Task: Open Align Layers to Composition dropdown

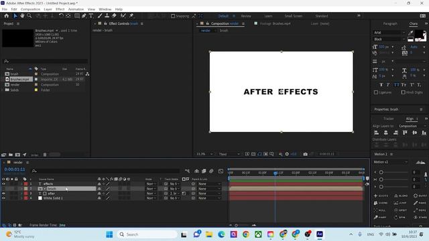Action: [x=412, y=126]
